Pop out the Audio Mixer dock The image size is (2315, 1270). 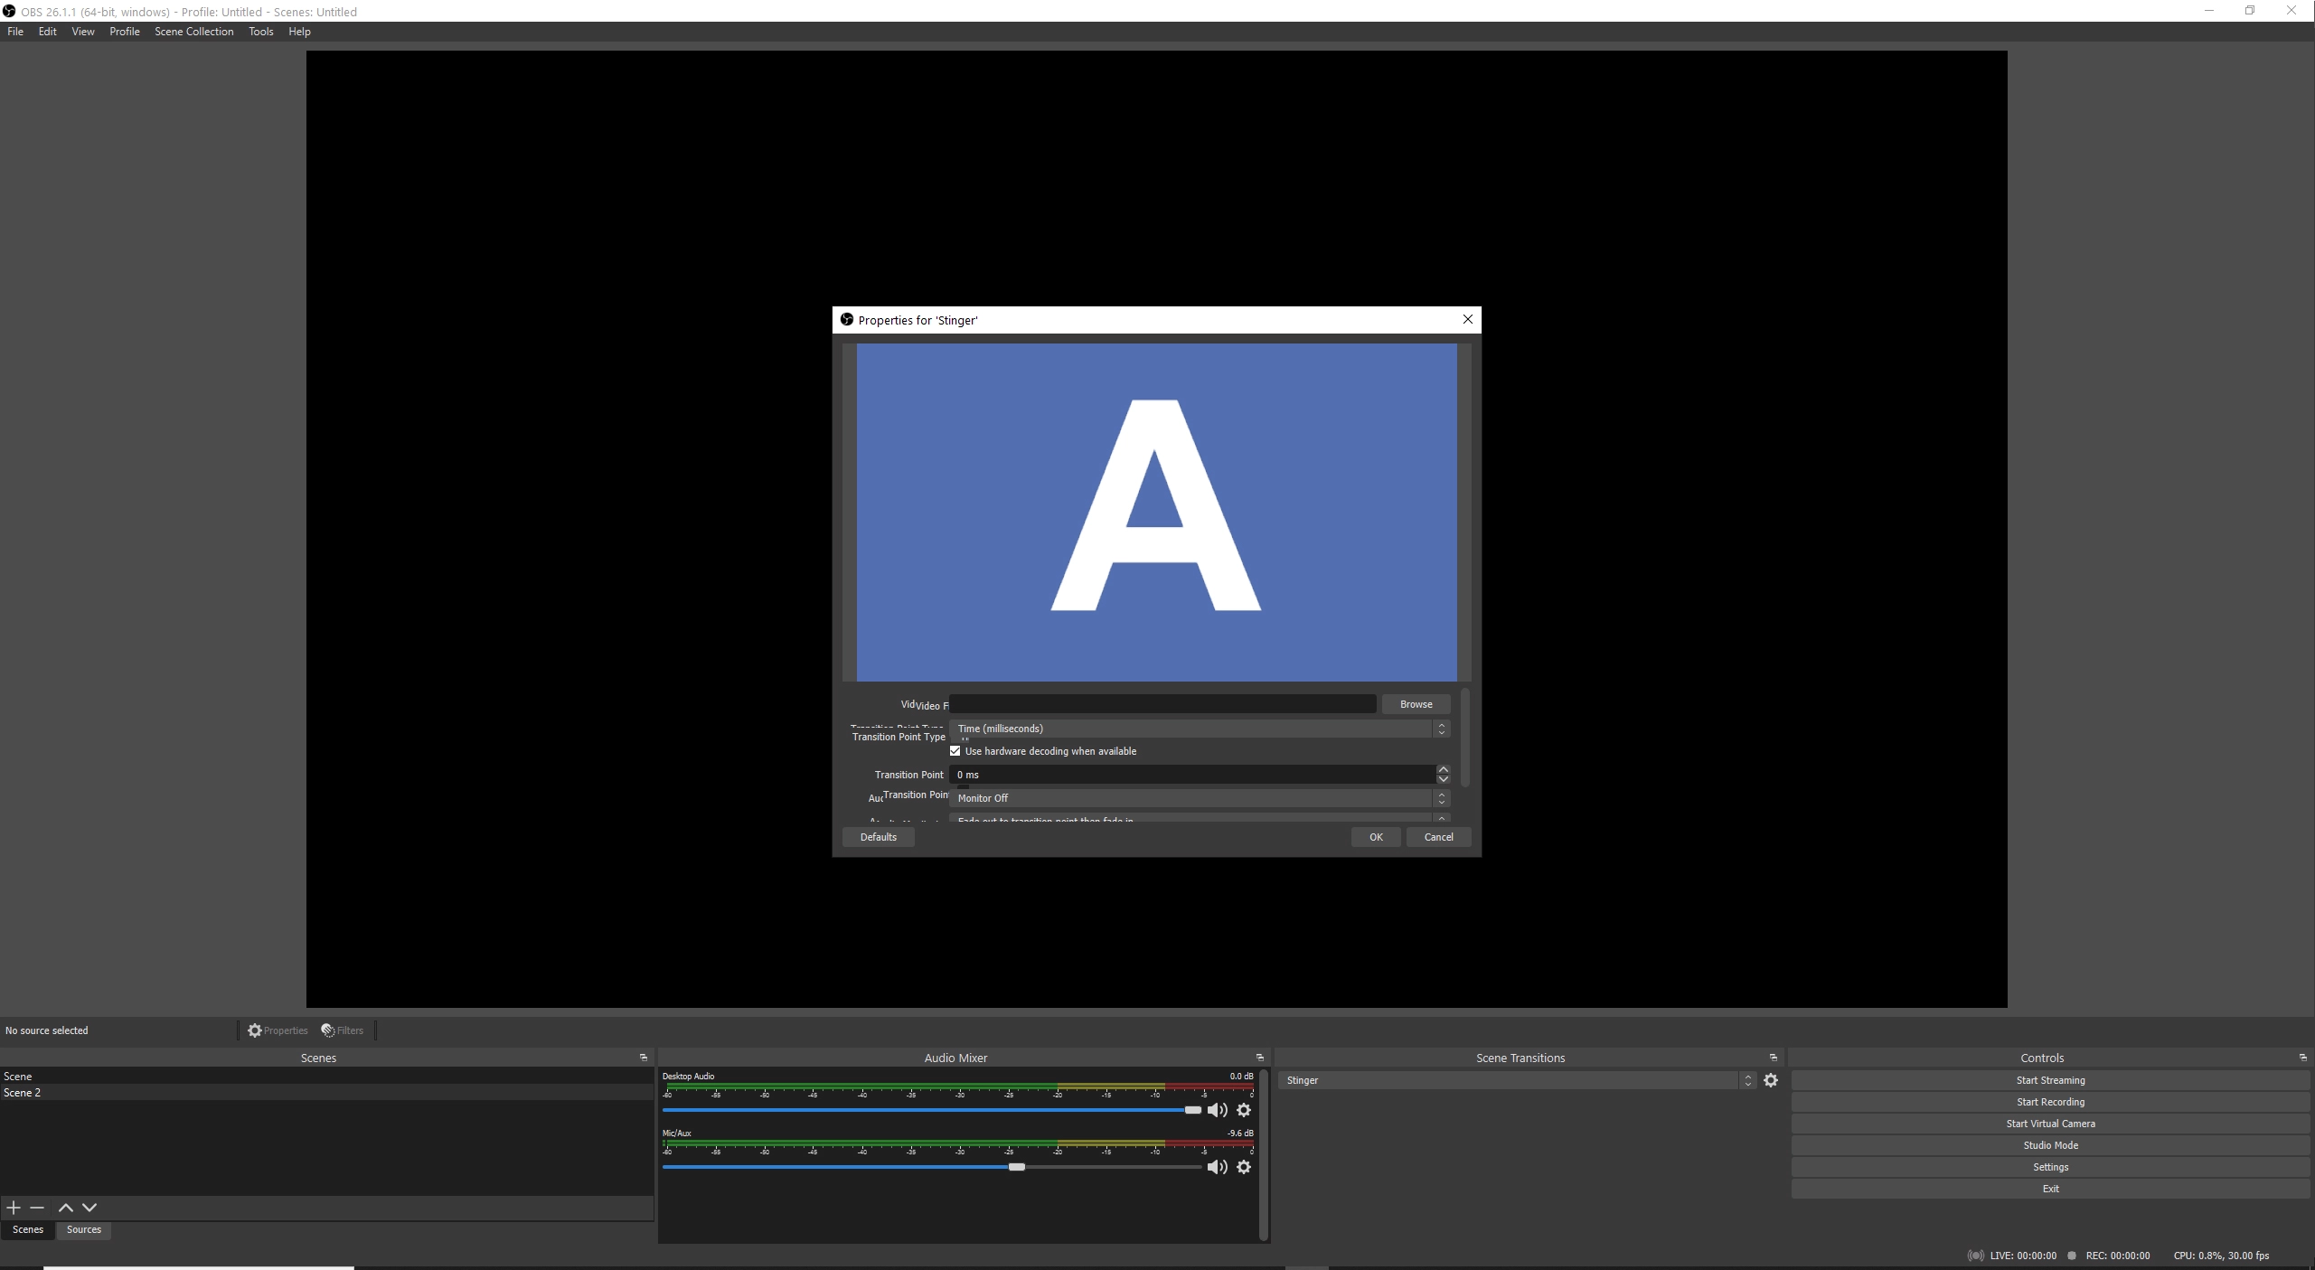point(1259,1058)
